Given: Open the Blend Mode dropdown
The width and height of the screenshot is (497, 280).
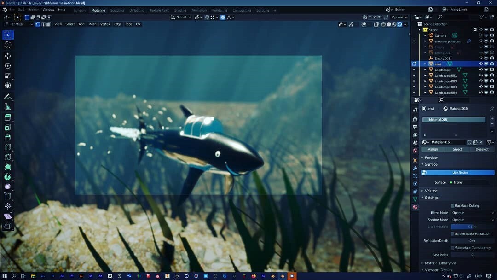Looking at the screenshot, I should coord(472,213).
